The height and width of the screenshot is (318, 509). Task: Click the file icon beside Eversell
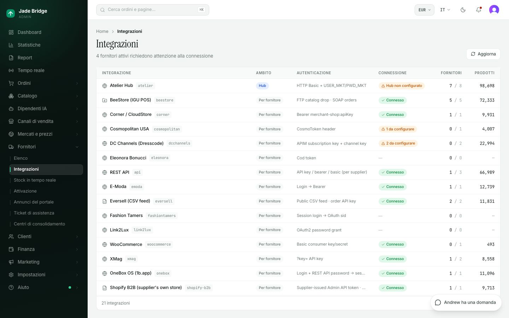point(105,201)
